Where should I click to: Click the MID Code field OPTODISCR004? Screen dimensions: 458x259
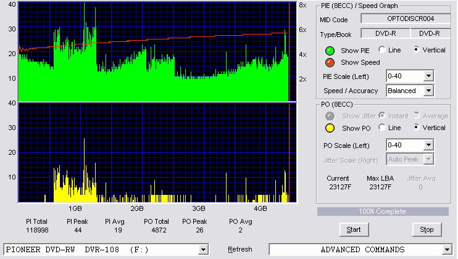[406, 18]
